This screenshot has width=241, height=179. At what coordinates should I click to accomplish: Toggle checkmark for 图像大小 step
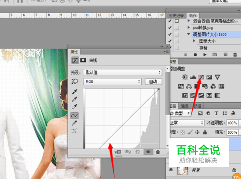170,41
